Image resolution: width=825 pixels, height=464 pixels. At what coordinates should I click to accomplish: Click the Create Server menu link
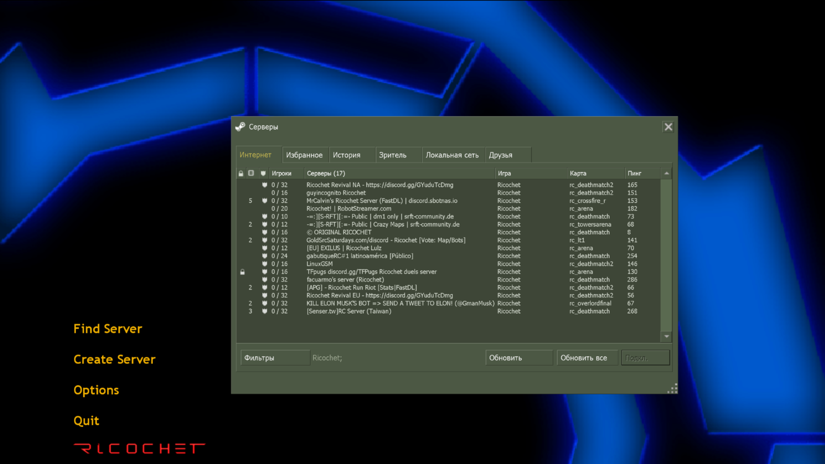[x=114, y=359]
